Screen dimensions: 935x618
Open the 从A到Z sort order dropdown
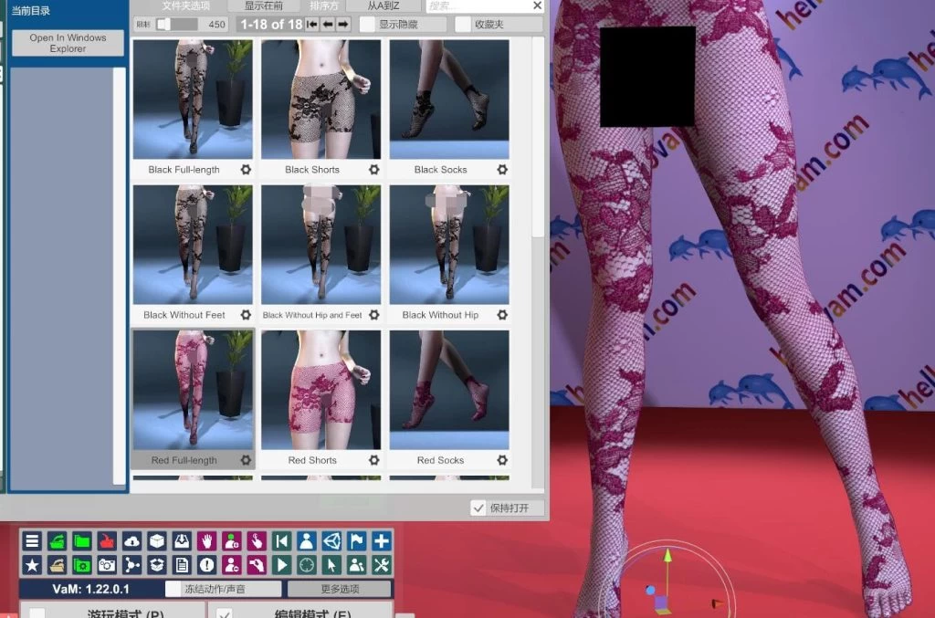[x=383, y=5]
